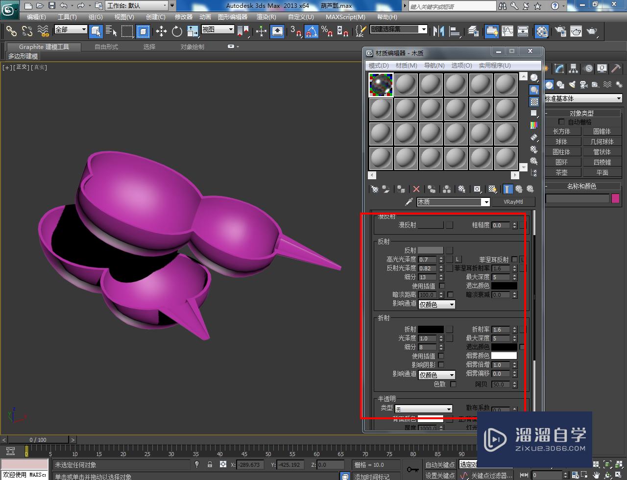
Task: Activate the Select Object arrow tool
Action: pyautogui.click(x=96, y=32)
